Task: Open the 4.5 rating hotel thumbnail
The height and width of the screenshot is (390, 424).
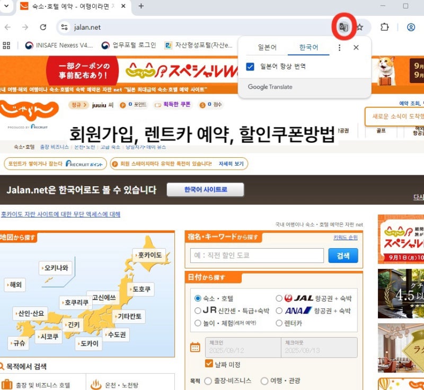Action: pyautogui.click(x=401, y=294)
